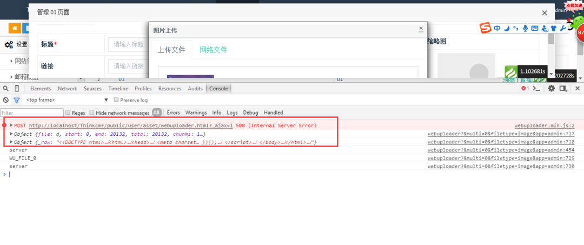Image resolution: width=584 pixels, height=245 pixels.
Task: Open DevTools settings gear
Action: (551, 88)
